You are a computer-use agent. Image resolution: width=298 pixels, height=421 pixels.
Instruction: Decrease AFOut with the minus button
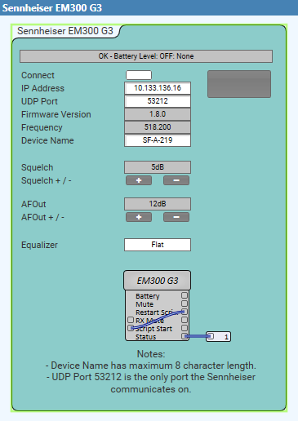tap(176, 217)
